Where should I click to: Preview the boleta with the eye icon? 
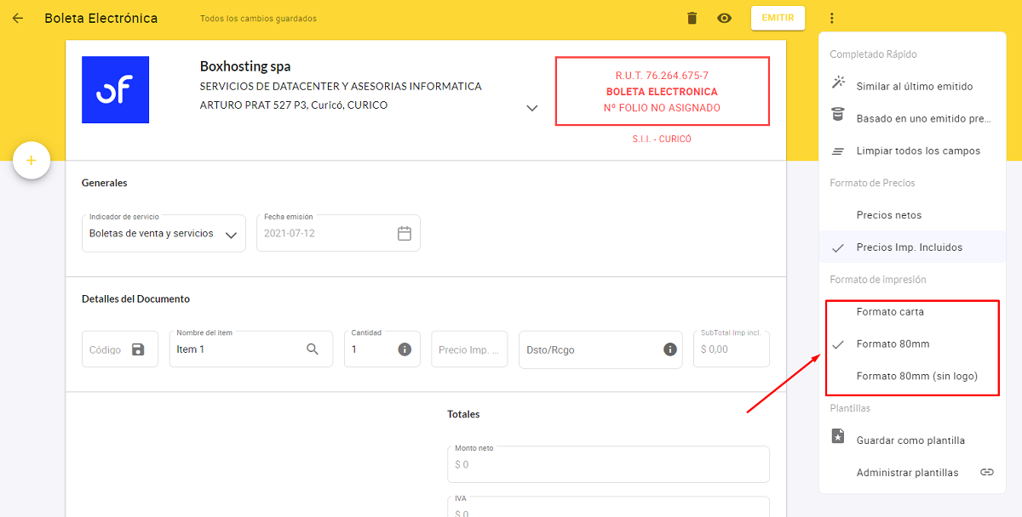[725, 18]
